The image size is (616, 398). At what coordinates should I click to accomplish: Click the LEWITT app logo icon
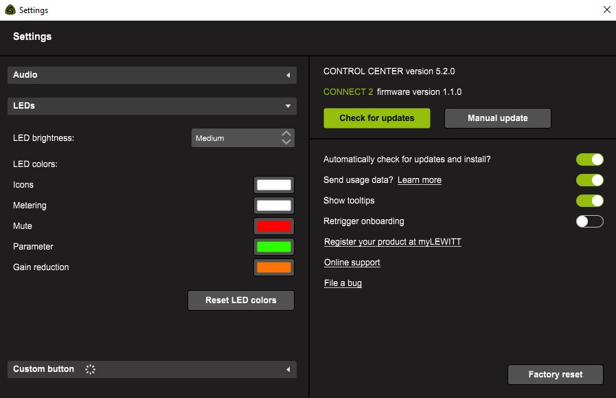point(10,10)
